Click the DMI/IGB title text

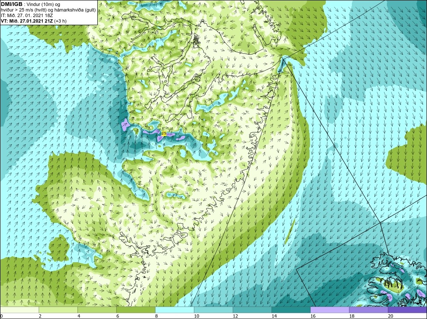click(12, 4)
